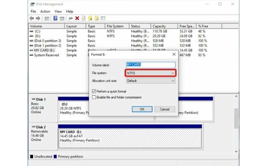The image size is (267, 166).
Task: Click the Disk 1 icon in lower pane
Action: 34,99
